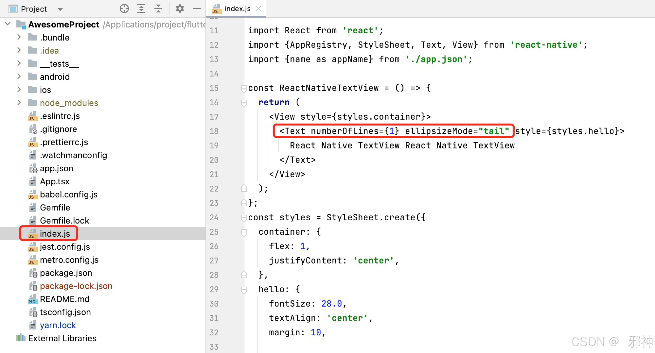Image resolution: width=655 pixels, height=353 pixels.
Task: Click External Libraries node
Action: 62,338
